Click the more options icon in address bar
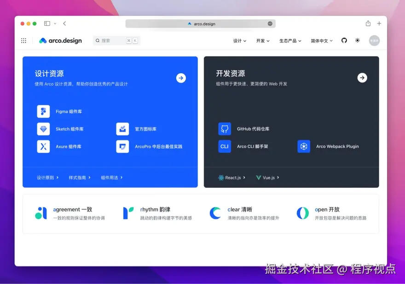 click(x=270, y=23)
